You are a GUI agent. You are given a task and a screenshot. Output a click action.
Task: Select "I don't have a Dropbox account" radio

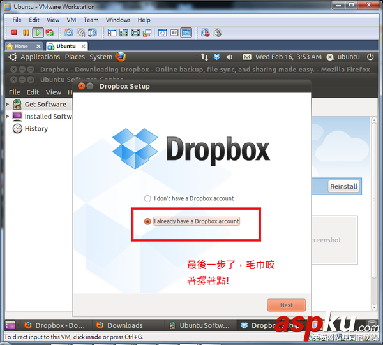(x=147, y=198)
